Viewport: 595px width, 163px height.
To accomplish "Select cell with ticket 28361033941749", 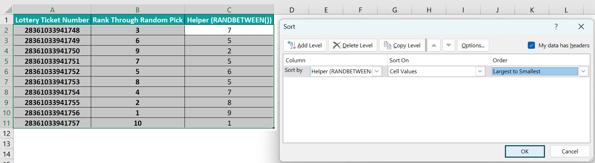I will point(52,41).
